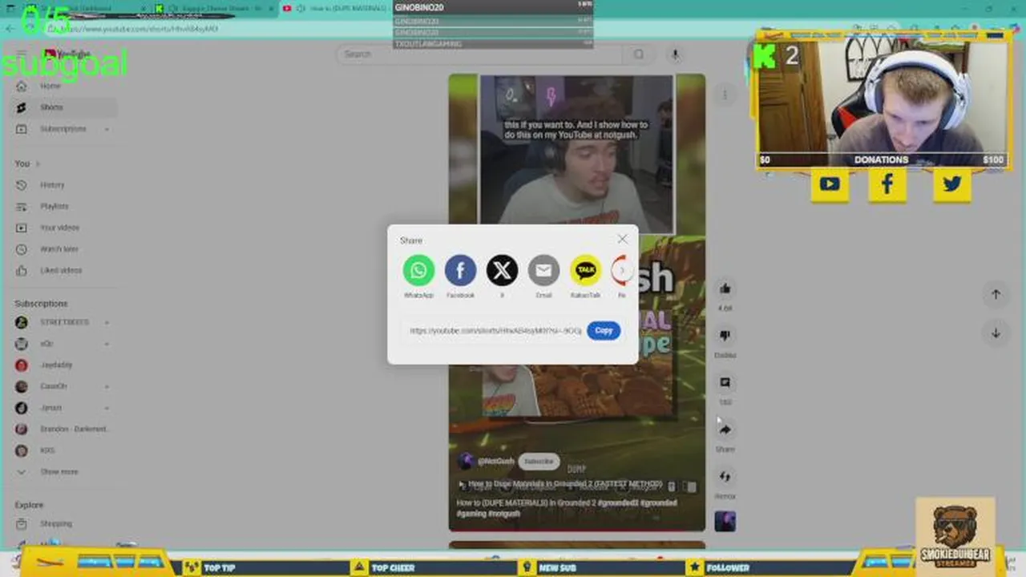Share the short on X
This screenshot has width=1026, height=577.
click(x=502, y=270)
